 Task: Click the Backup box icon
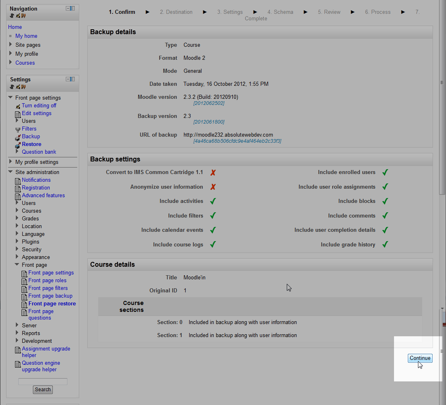point(17,137)
